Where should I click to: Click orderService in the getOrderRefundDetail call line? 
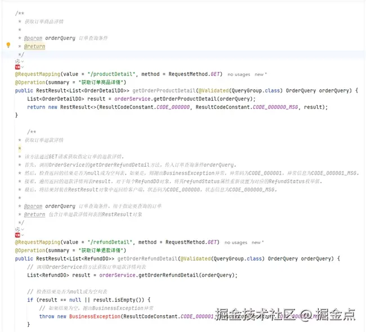118,275
